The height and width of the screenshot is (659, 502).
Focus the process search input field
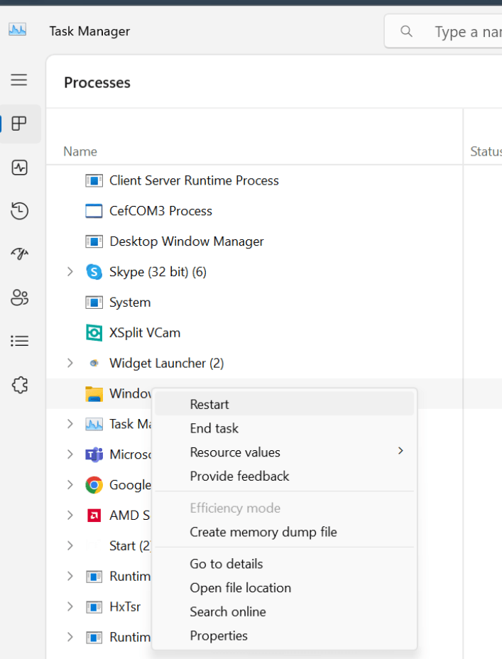(x=443, y=31)
